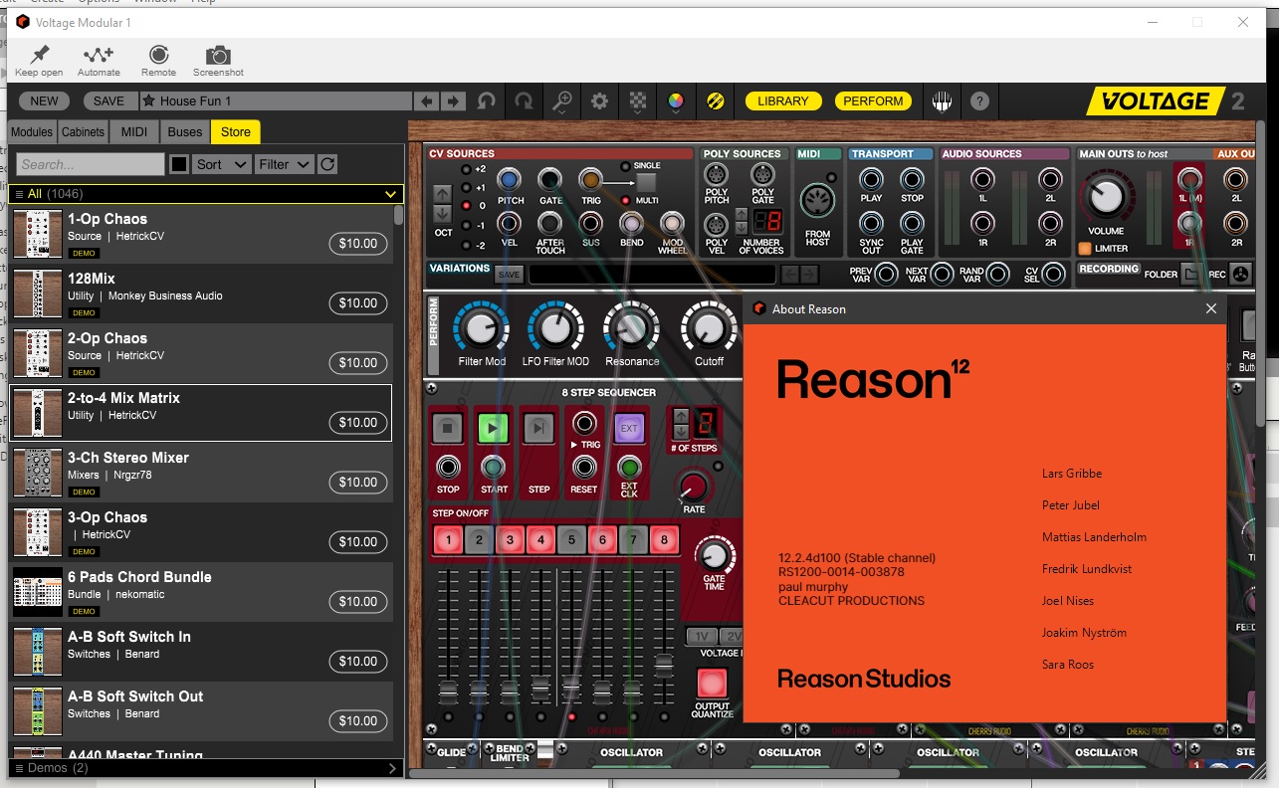Screen dimensions: 1279x788
Task: Load previous preset with left arrow
Action: point(426,100)
